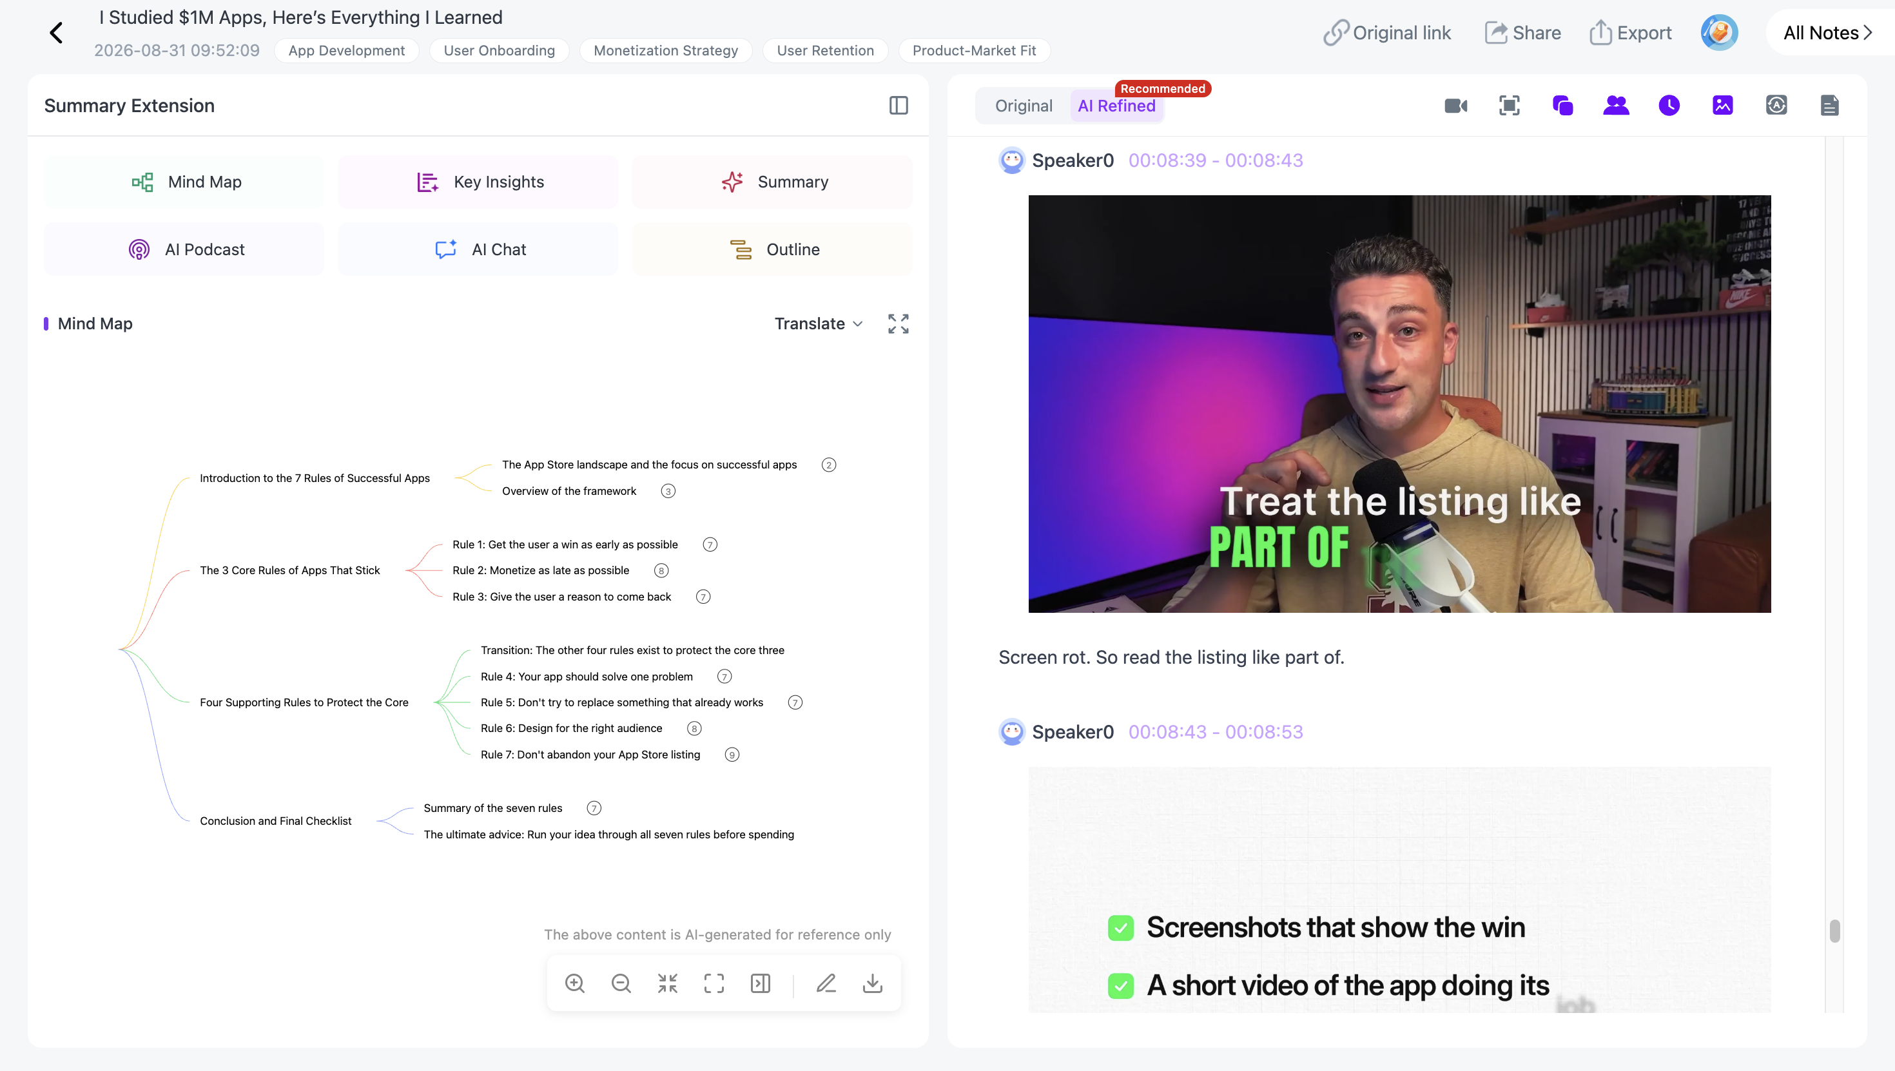1895x1071 pixels.
Task: Download the mind map
Action: pos(873,983)
